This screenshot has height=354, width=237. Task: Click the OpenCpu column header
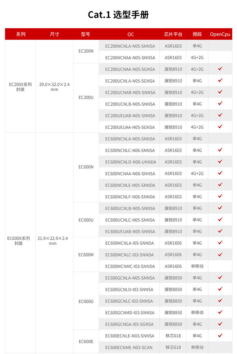(x=220, y=34)
